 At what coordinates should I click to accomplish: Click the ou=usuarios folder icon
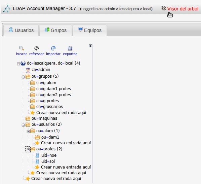pyautogui.click(x=28, y=124)
